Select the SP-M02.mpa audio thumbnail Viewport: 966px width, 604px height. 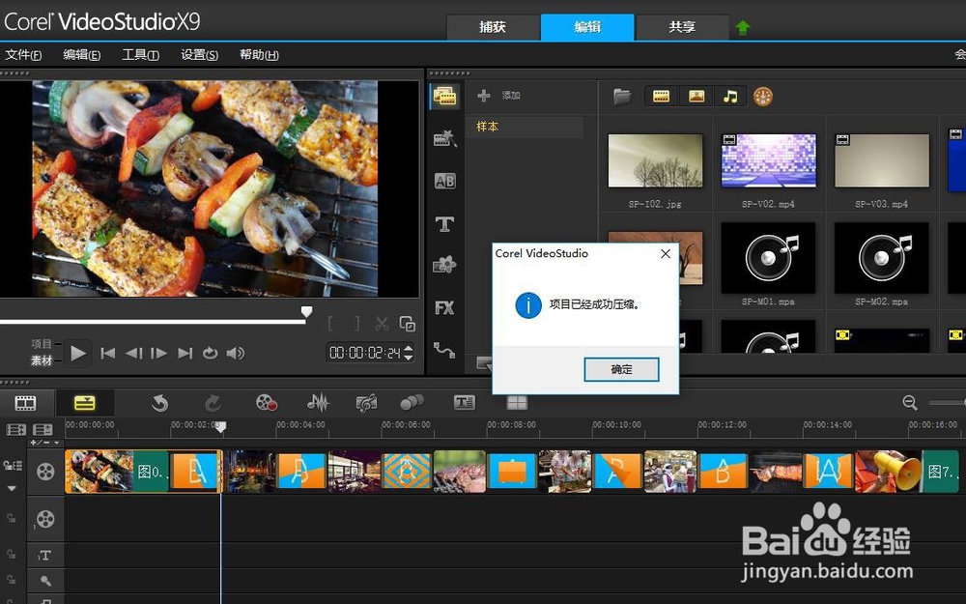(x=882, y=258)
